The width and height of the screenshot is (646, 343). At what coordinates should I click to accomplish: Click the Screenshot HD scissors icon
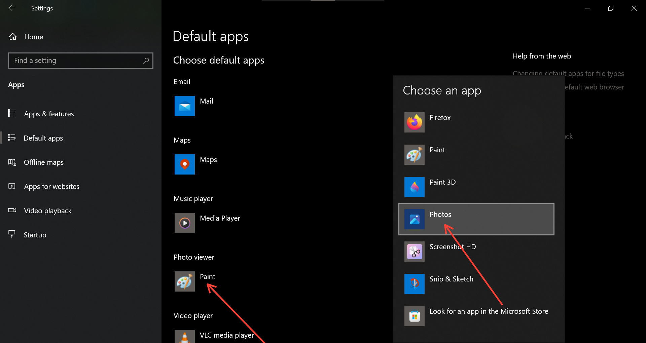[x=415, y=252]
